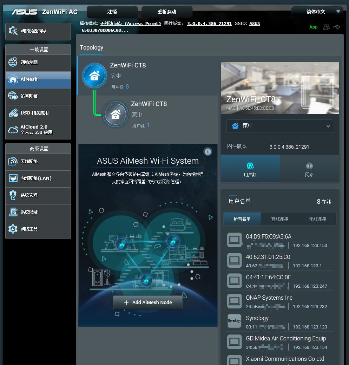Select the main ZenWiFi CT8 router node icon
349x365 pixels.
(x=94, y=76)
